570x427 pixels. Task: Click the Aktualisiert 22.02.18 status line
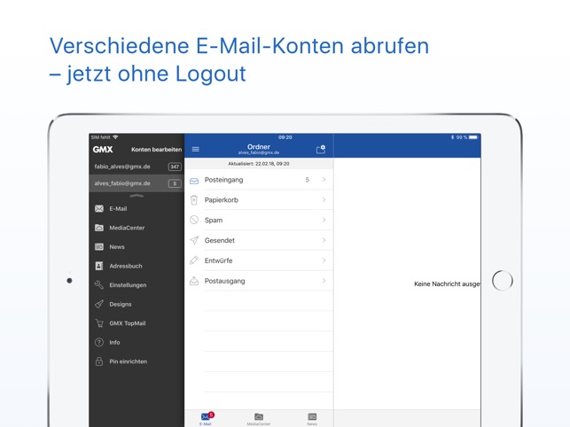tap(259, 164)
